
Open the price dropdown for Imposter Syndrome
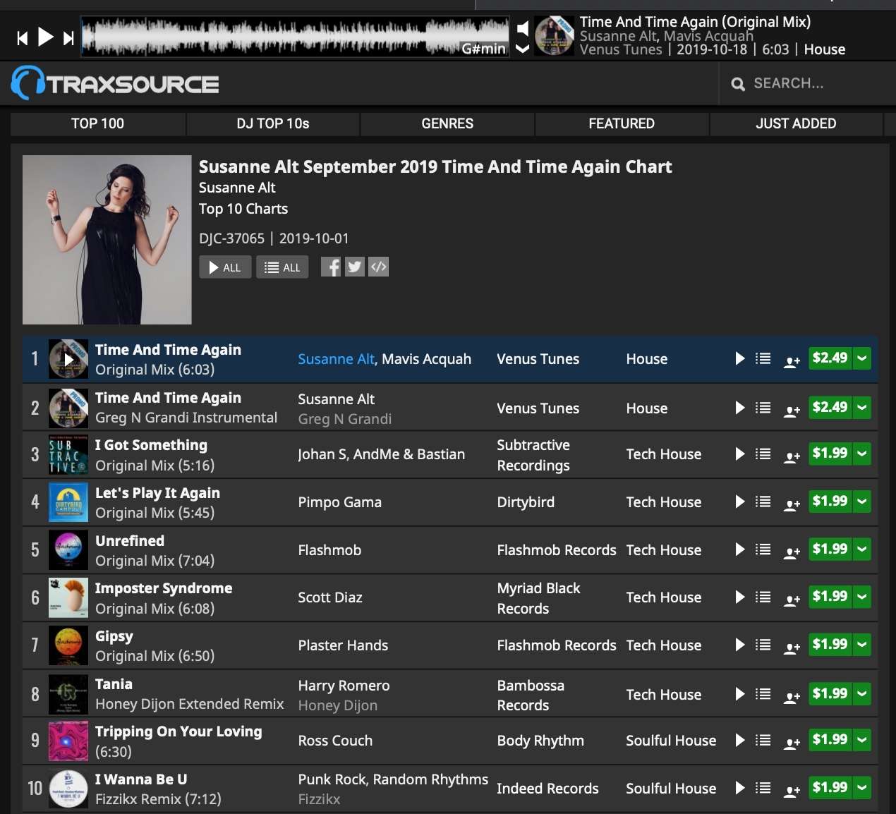[862, 597]
